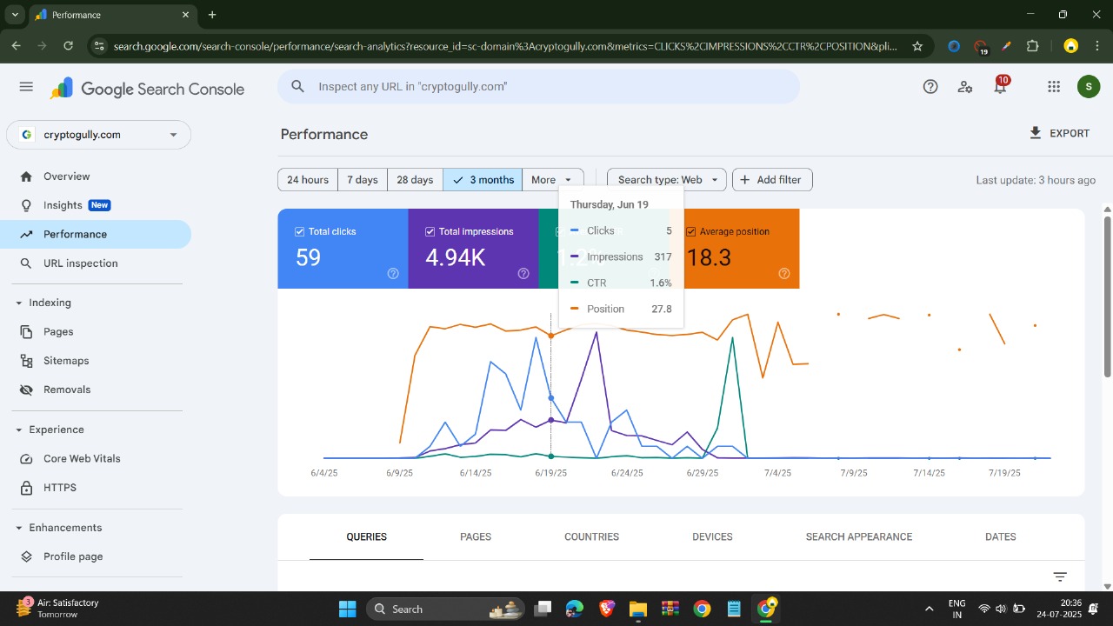
Task: Select the 3 months date range
Action: click(483, 180)
